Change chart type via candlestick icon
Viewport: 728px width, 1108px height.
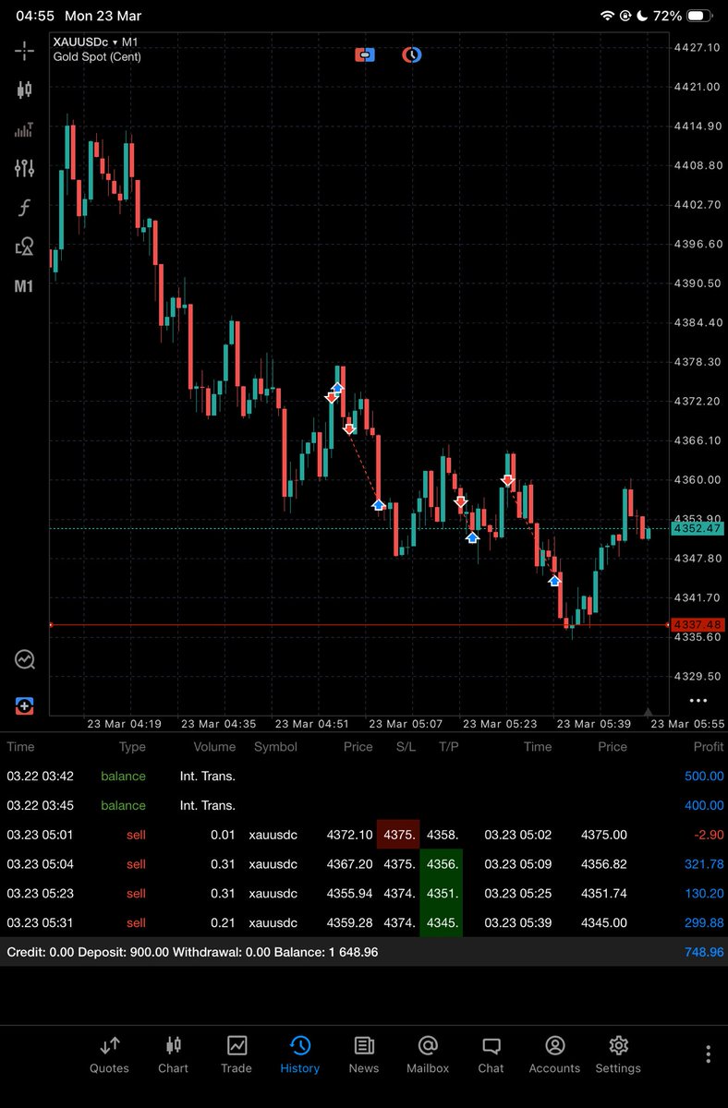point(24,90)
